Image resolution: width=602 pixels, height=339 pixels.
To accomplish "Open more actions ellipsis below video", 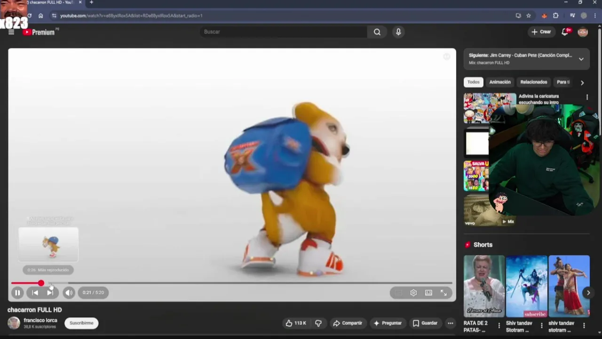I will [451, 323].
